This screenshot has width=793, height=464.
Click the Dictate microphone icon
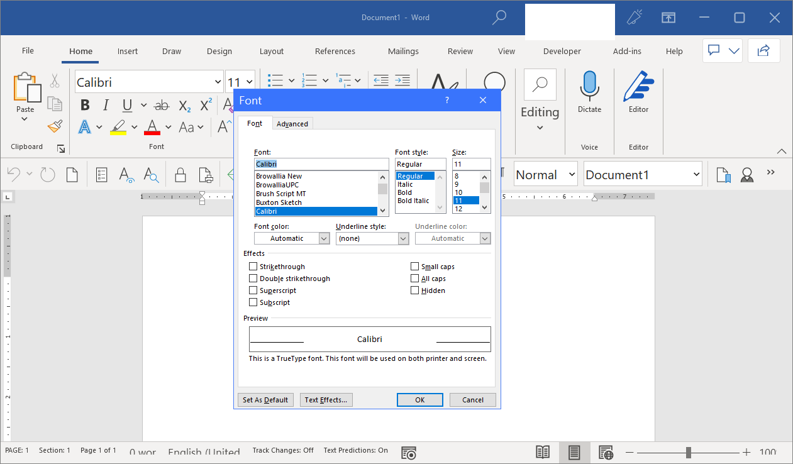pyautogui.click(x=589, y=86)
